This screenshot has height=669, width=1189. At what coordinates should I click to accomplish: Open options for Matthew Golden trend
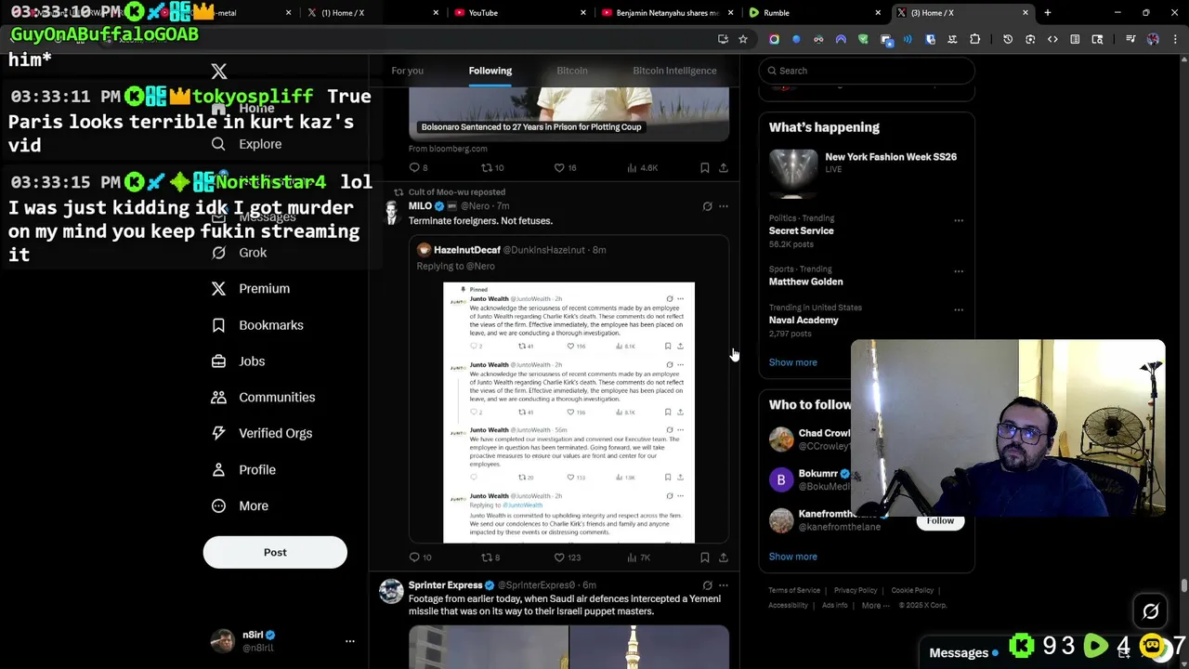pos(959,271)
